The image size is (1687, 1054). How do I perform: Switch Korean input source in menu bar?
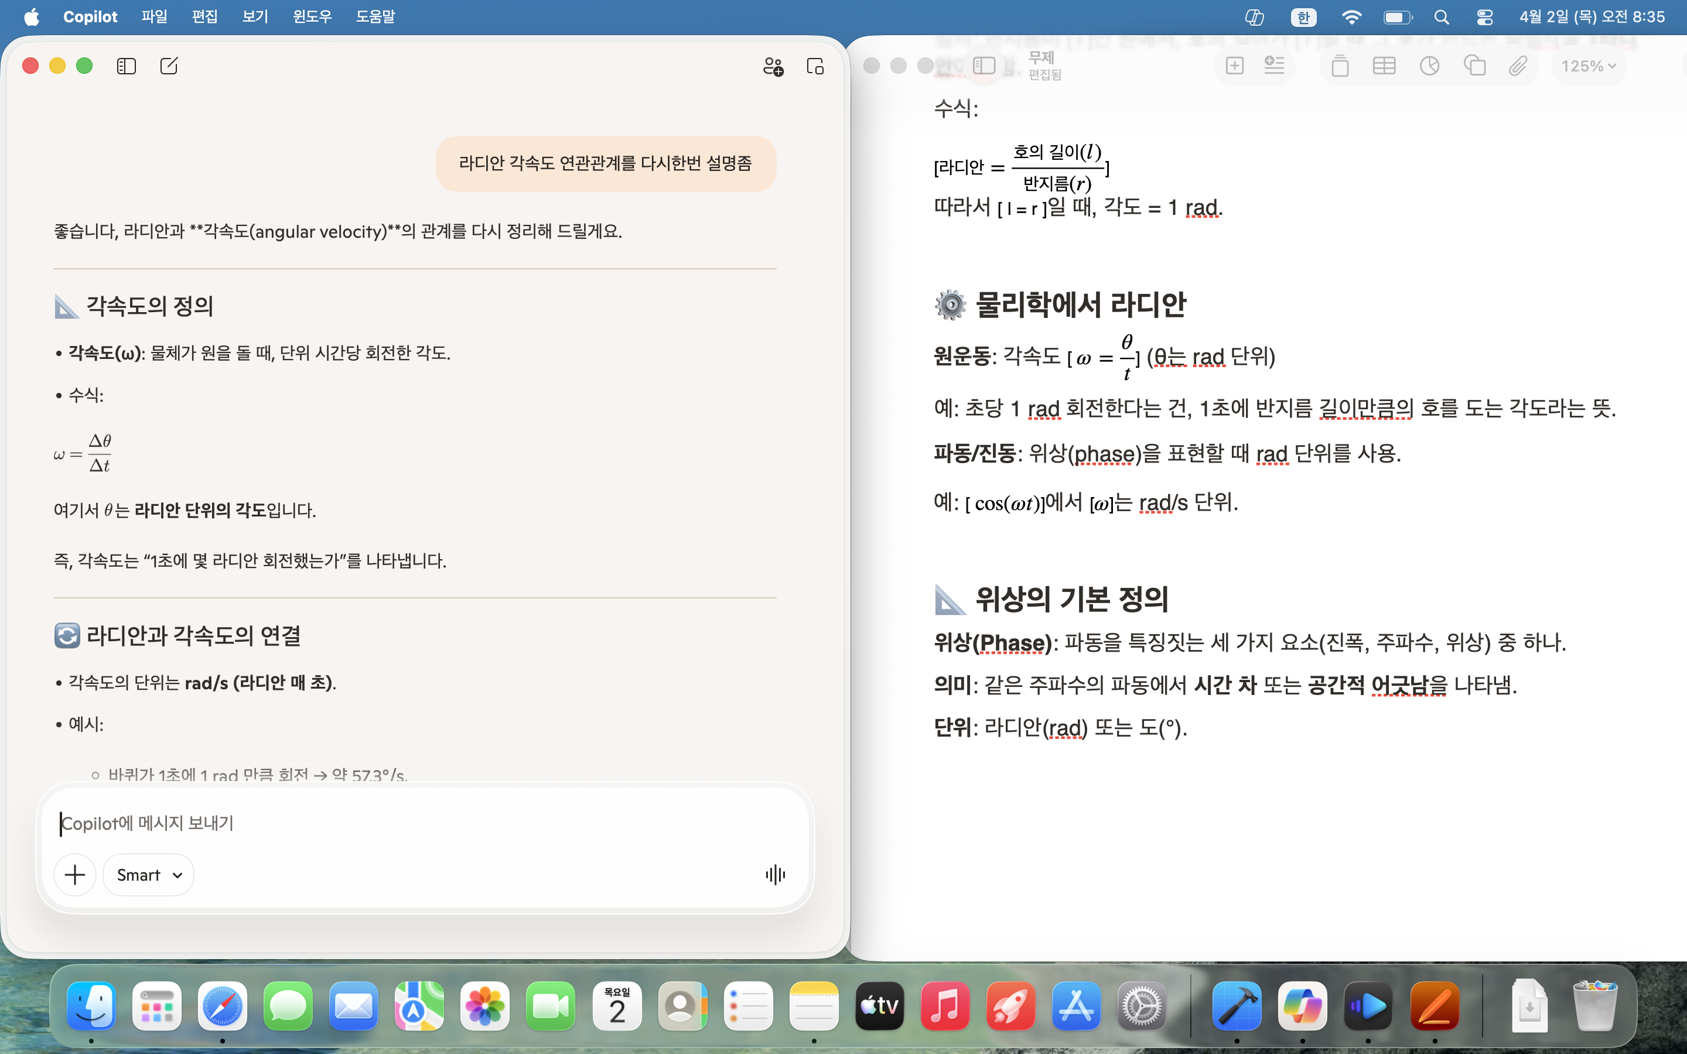point(1303,18)
